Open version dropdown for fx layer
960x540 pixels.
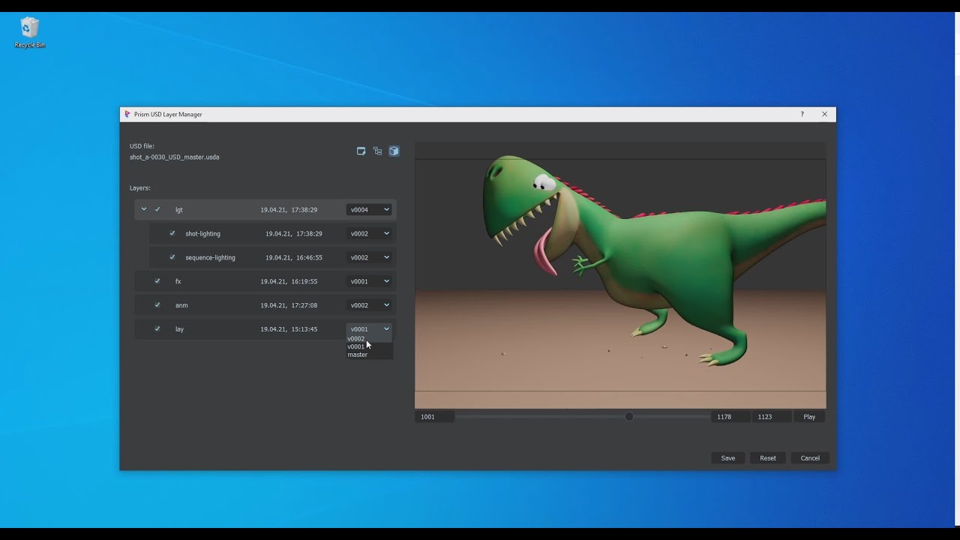369,281
